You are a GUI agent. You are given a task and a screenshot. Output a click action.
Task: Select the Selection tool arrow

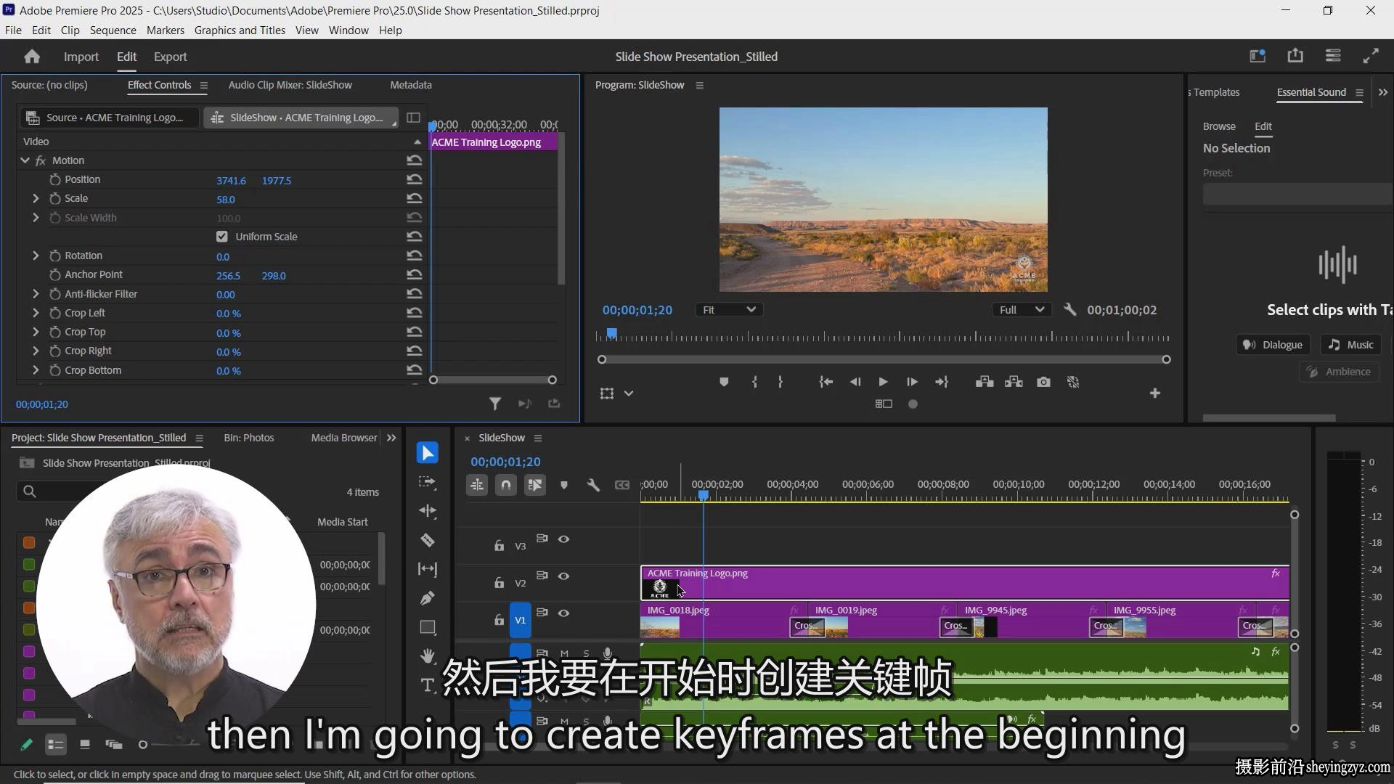[x=428, y=453]
